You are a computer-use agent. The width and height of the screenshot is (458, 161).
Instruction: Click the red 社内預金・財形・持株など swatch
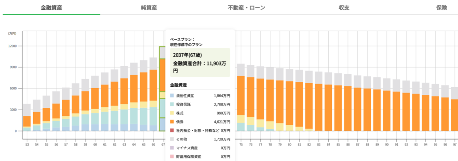coord(172,131)
